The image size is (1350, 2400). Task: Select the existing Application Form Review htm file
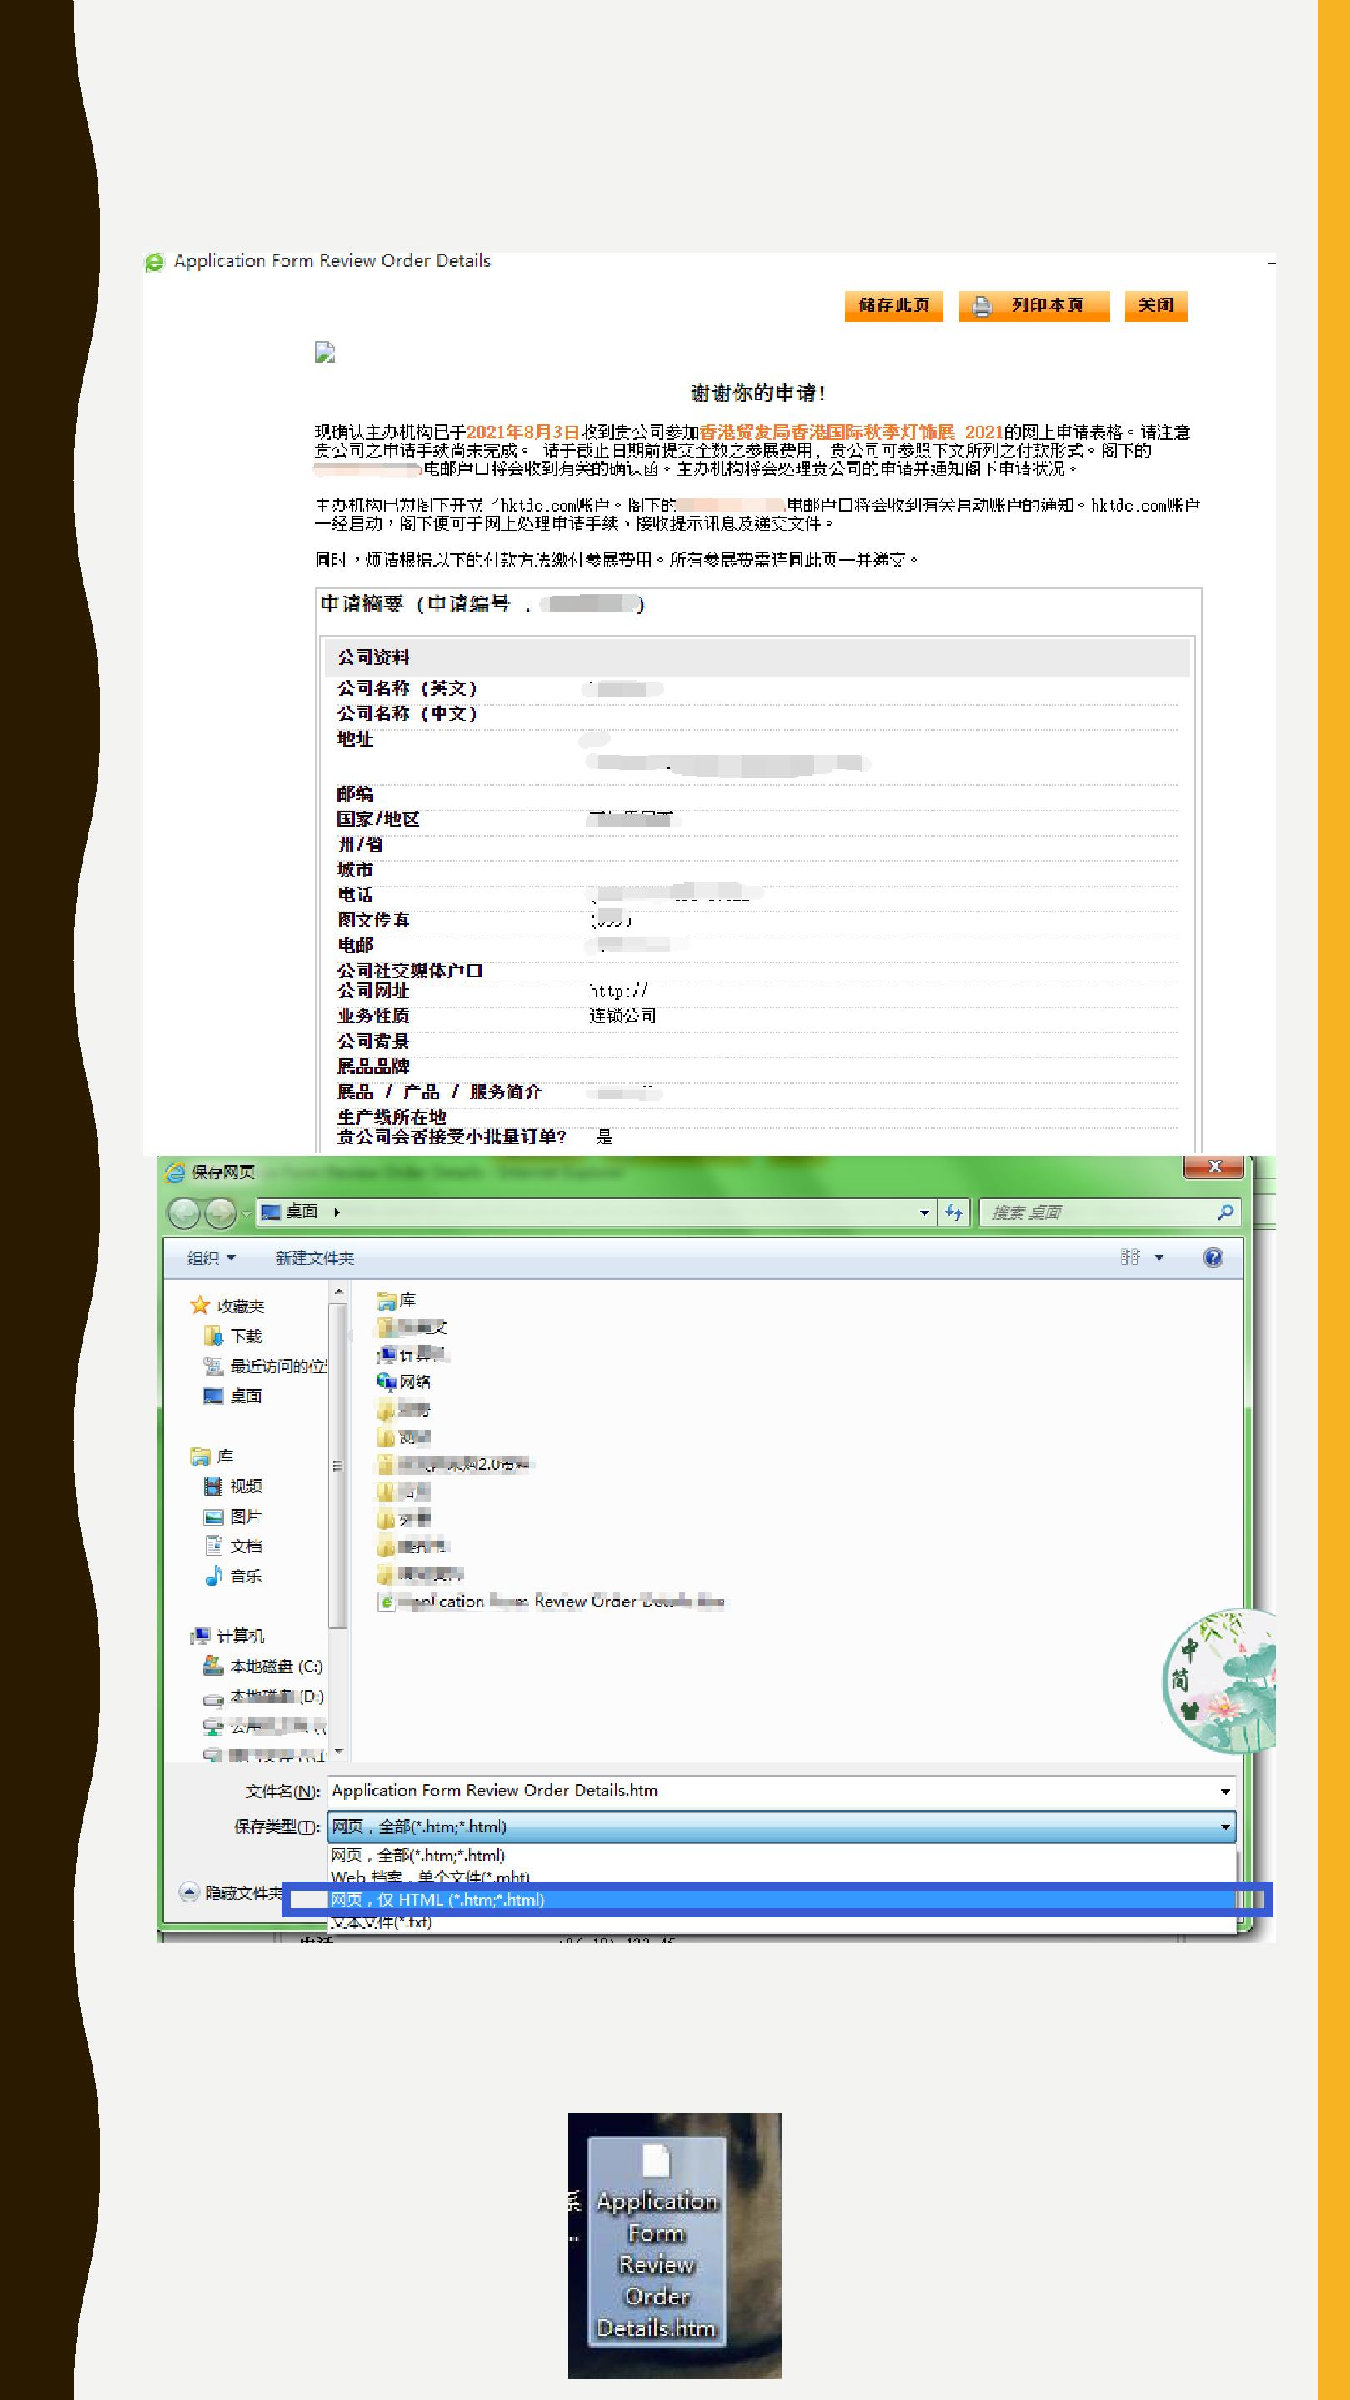(x=551, y=1602)
